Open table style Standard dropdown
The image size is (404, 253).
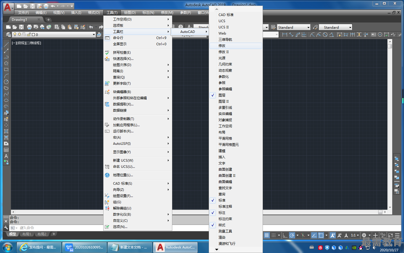(308, 27)
